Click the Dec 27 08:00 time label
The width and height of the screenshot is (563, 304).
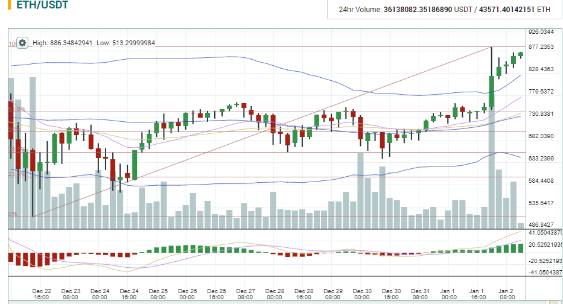coord(245,294)
